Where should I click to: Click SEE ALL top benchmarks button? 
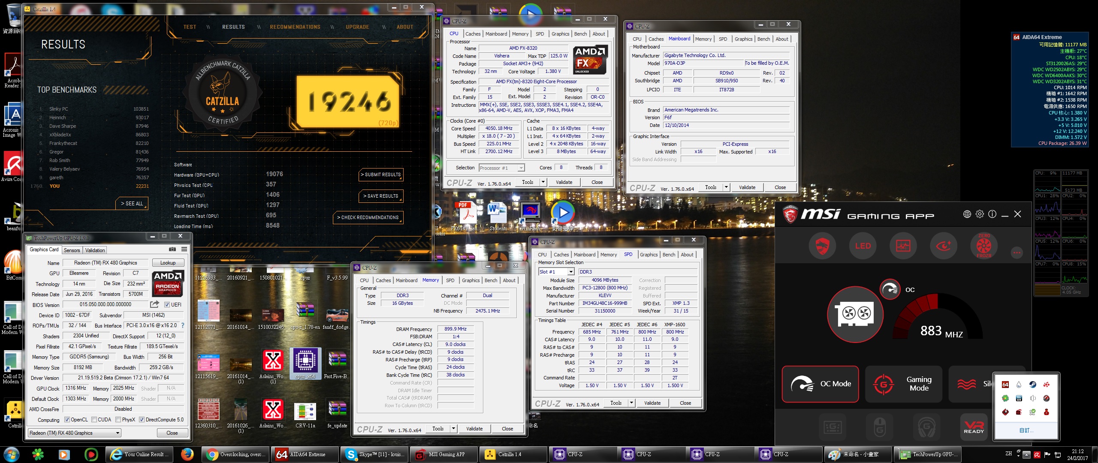tap(132, 204)
